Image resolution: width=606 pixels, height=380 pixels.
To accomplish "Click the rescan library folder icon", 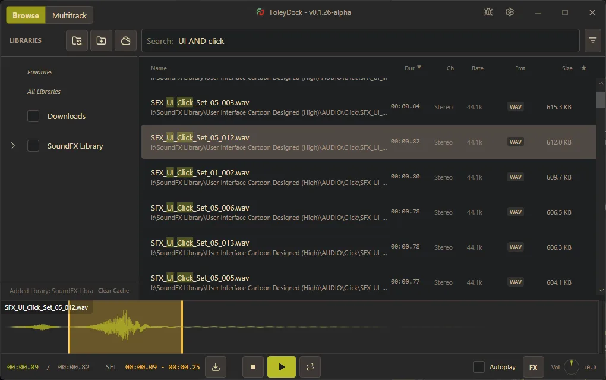I will [77, 40].
